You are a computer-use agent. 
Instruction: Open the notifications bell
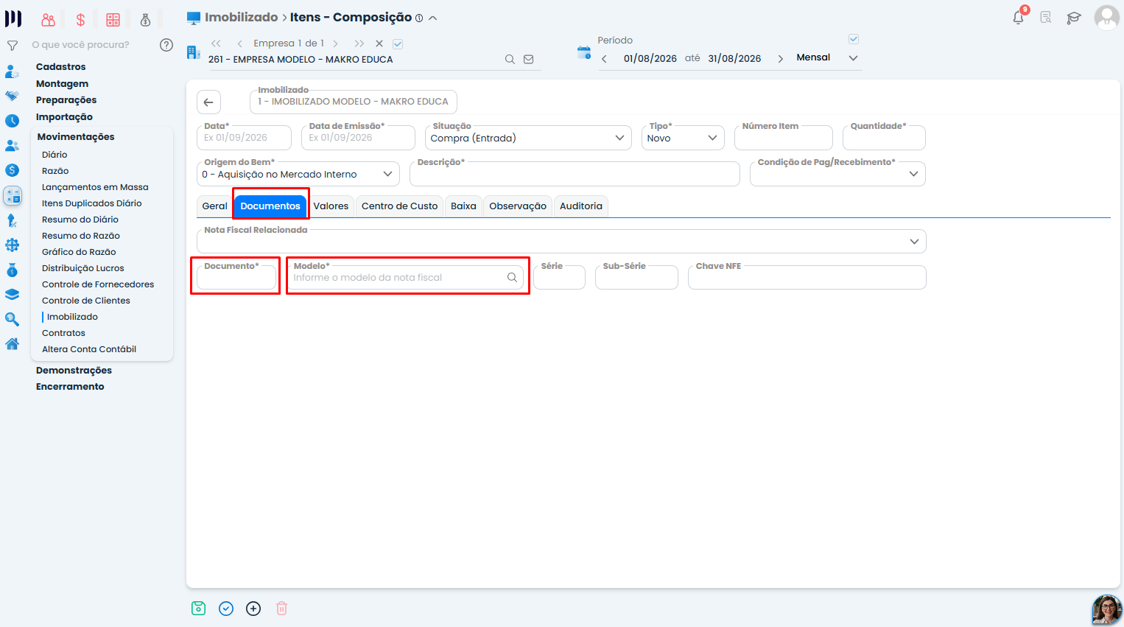point(1019,18)
